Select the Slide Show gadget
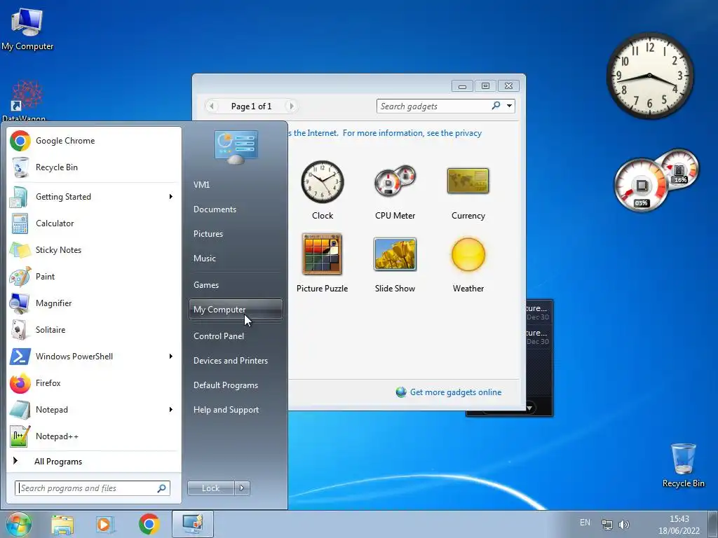 click(x=395, y=263)
